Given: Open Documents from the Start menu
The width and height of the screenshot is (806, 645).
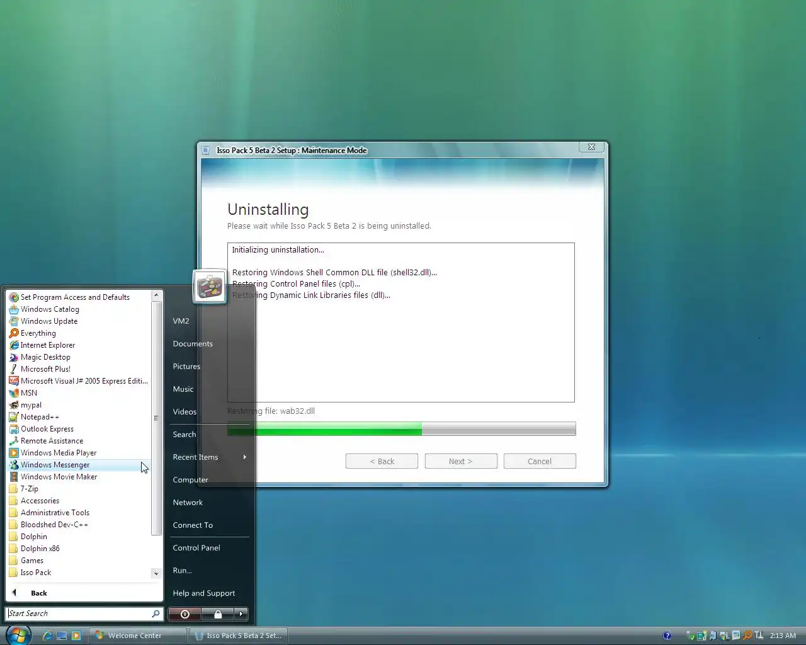Looking at the screenshot, I should coord(210,343).
